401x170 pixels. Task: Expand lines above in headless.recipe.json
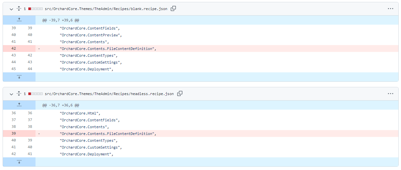click(x=19, y=105)
